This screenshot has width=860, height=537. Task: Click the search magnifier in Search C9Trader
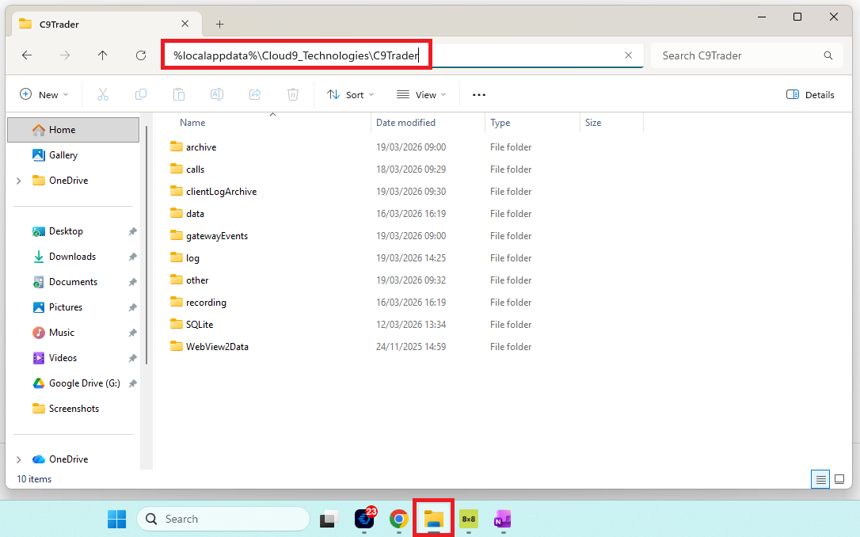pos(828,55)
